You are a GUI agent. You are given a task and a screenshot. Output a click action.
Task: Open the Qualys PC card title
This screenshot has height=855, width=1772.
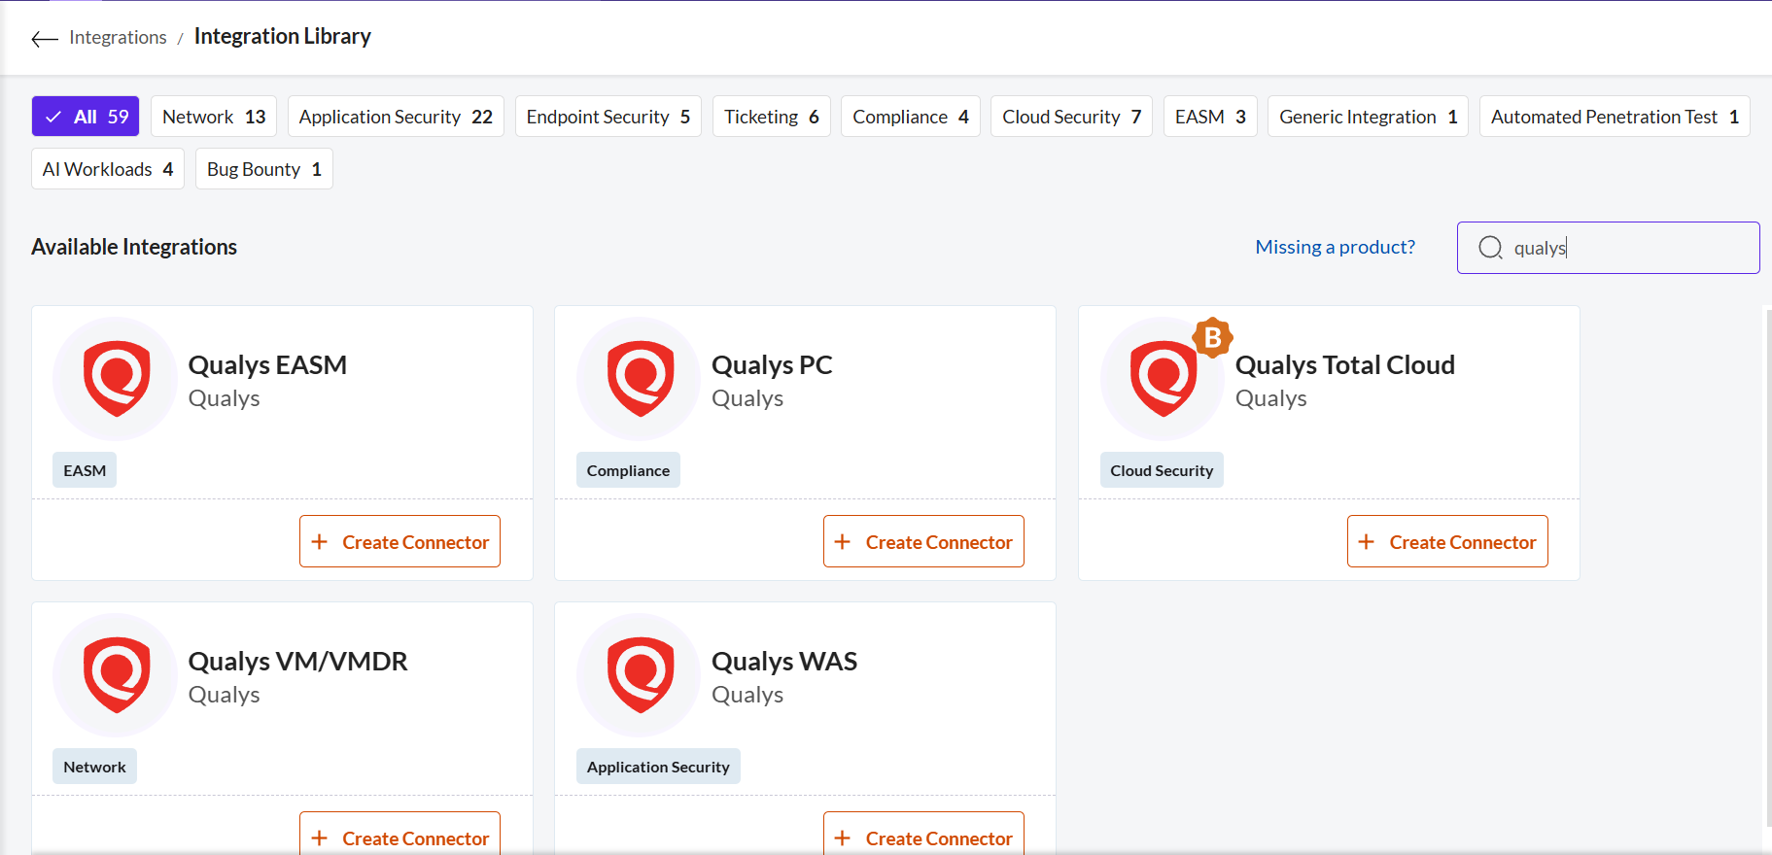(x=772, y=365)
